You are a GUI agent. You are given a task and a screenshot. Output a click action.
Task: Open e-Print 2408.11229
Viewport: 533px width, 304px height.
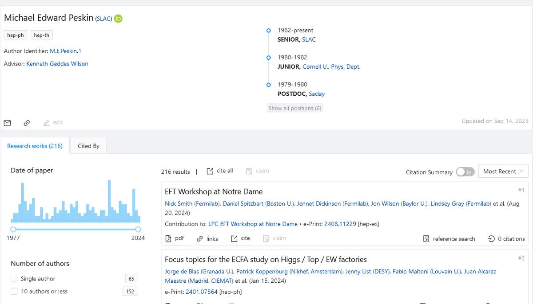[x=340, y=224]
